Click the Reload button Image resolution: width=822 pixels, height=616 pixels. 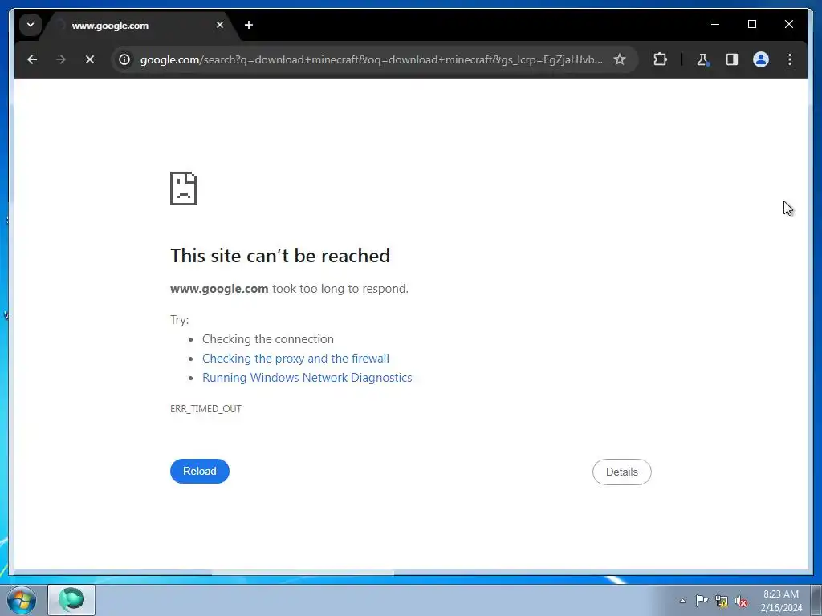pyautogui.click(x=200, y=471)
